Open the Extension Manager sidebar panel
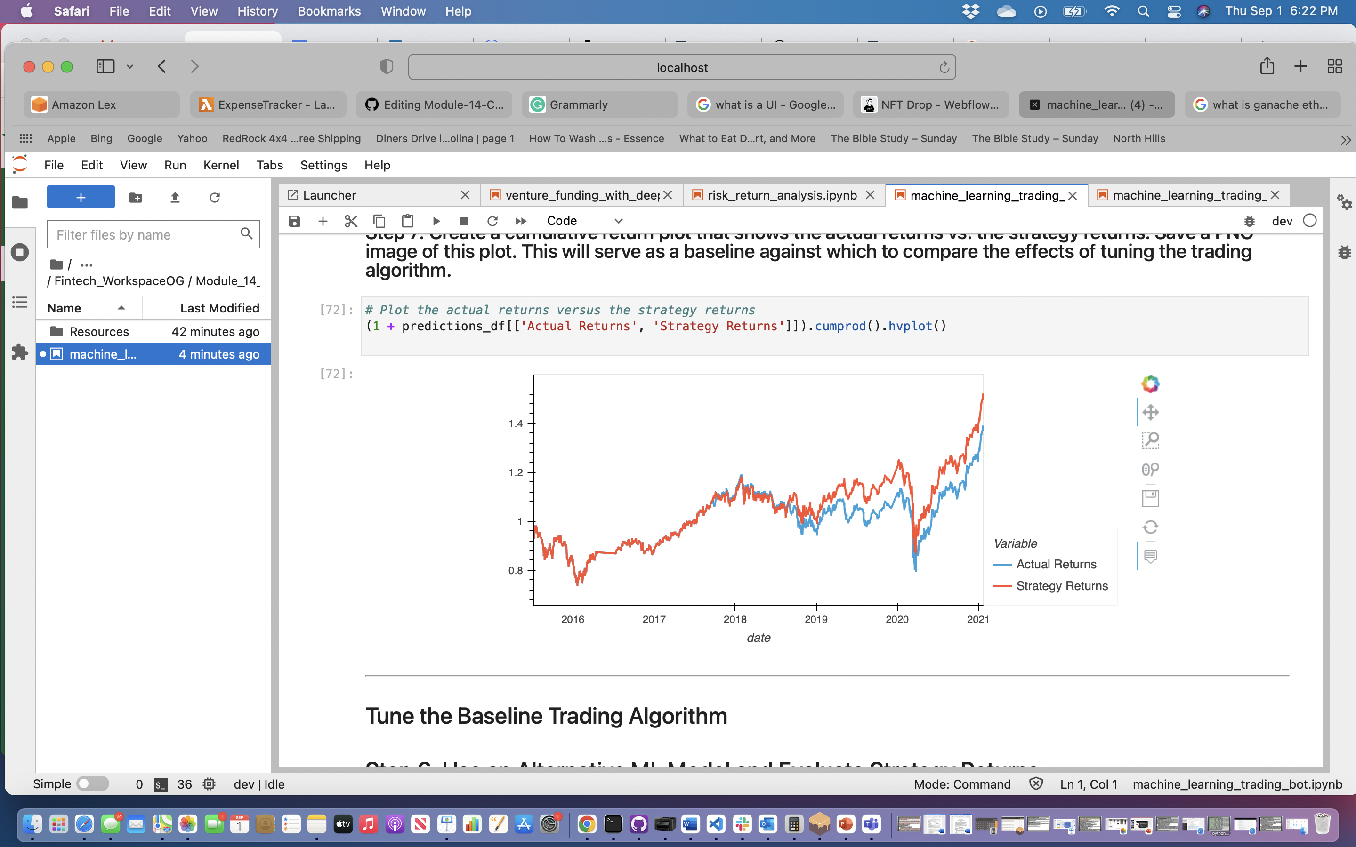This screenshot has width=1356, height=847. pos(20,352)
